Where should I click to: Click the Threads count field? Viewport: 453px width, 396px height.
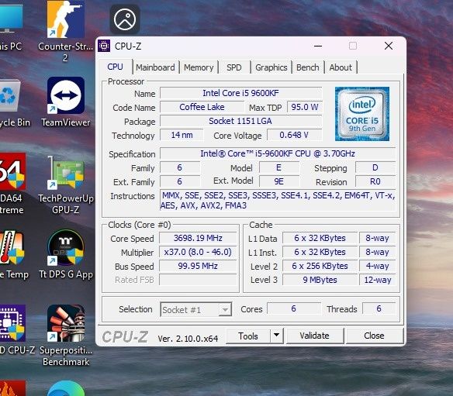pyautogui.click(x=379, y=308)
